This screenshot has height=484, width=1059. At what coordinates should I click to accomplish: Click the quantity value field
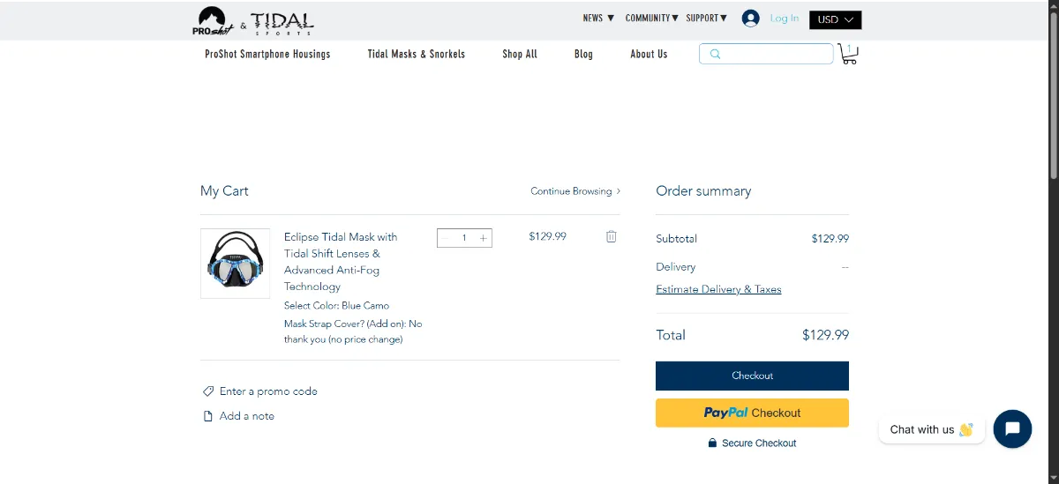(x=464, y=238)
